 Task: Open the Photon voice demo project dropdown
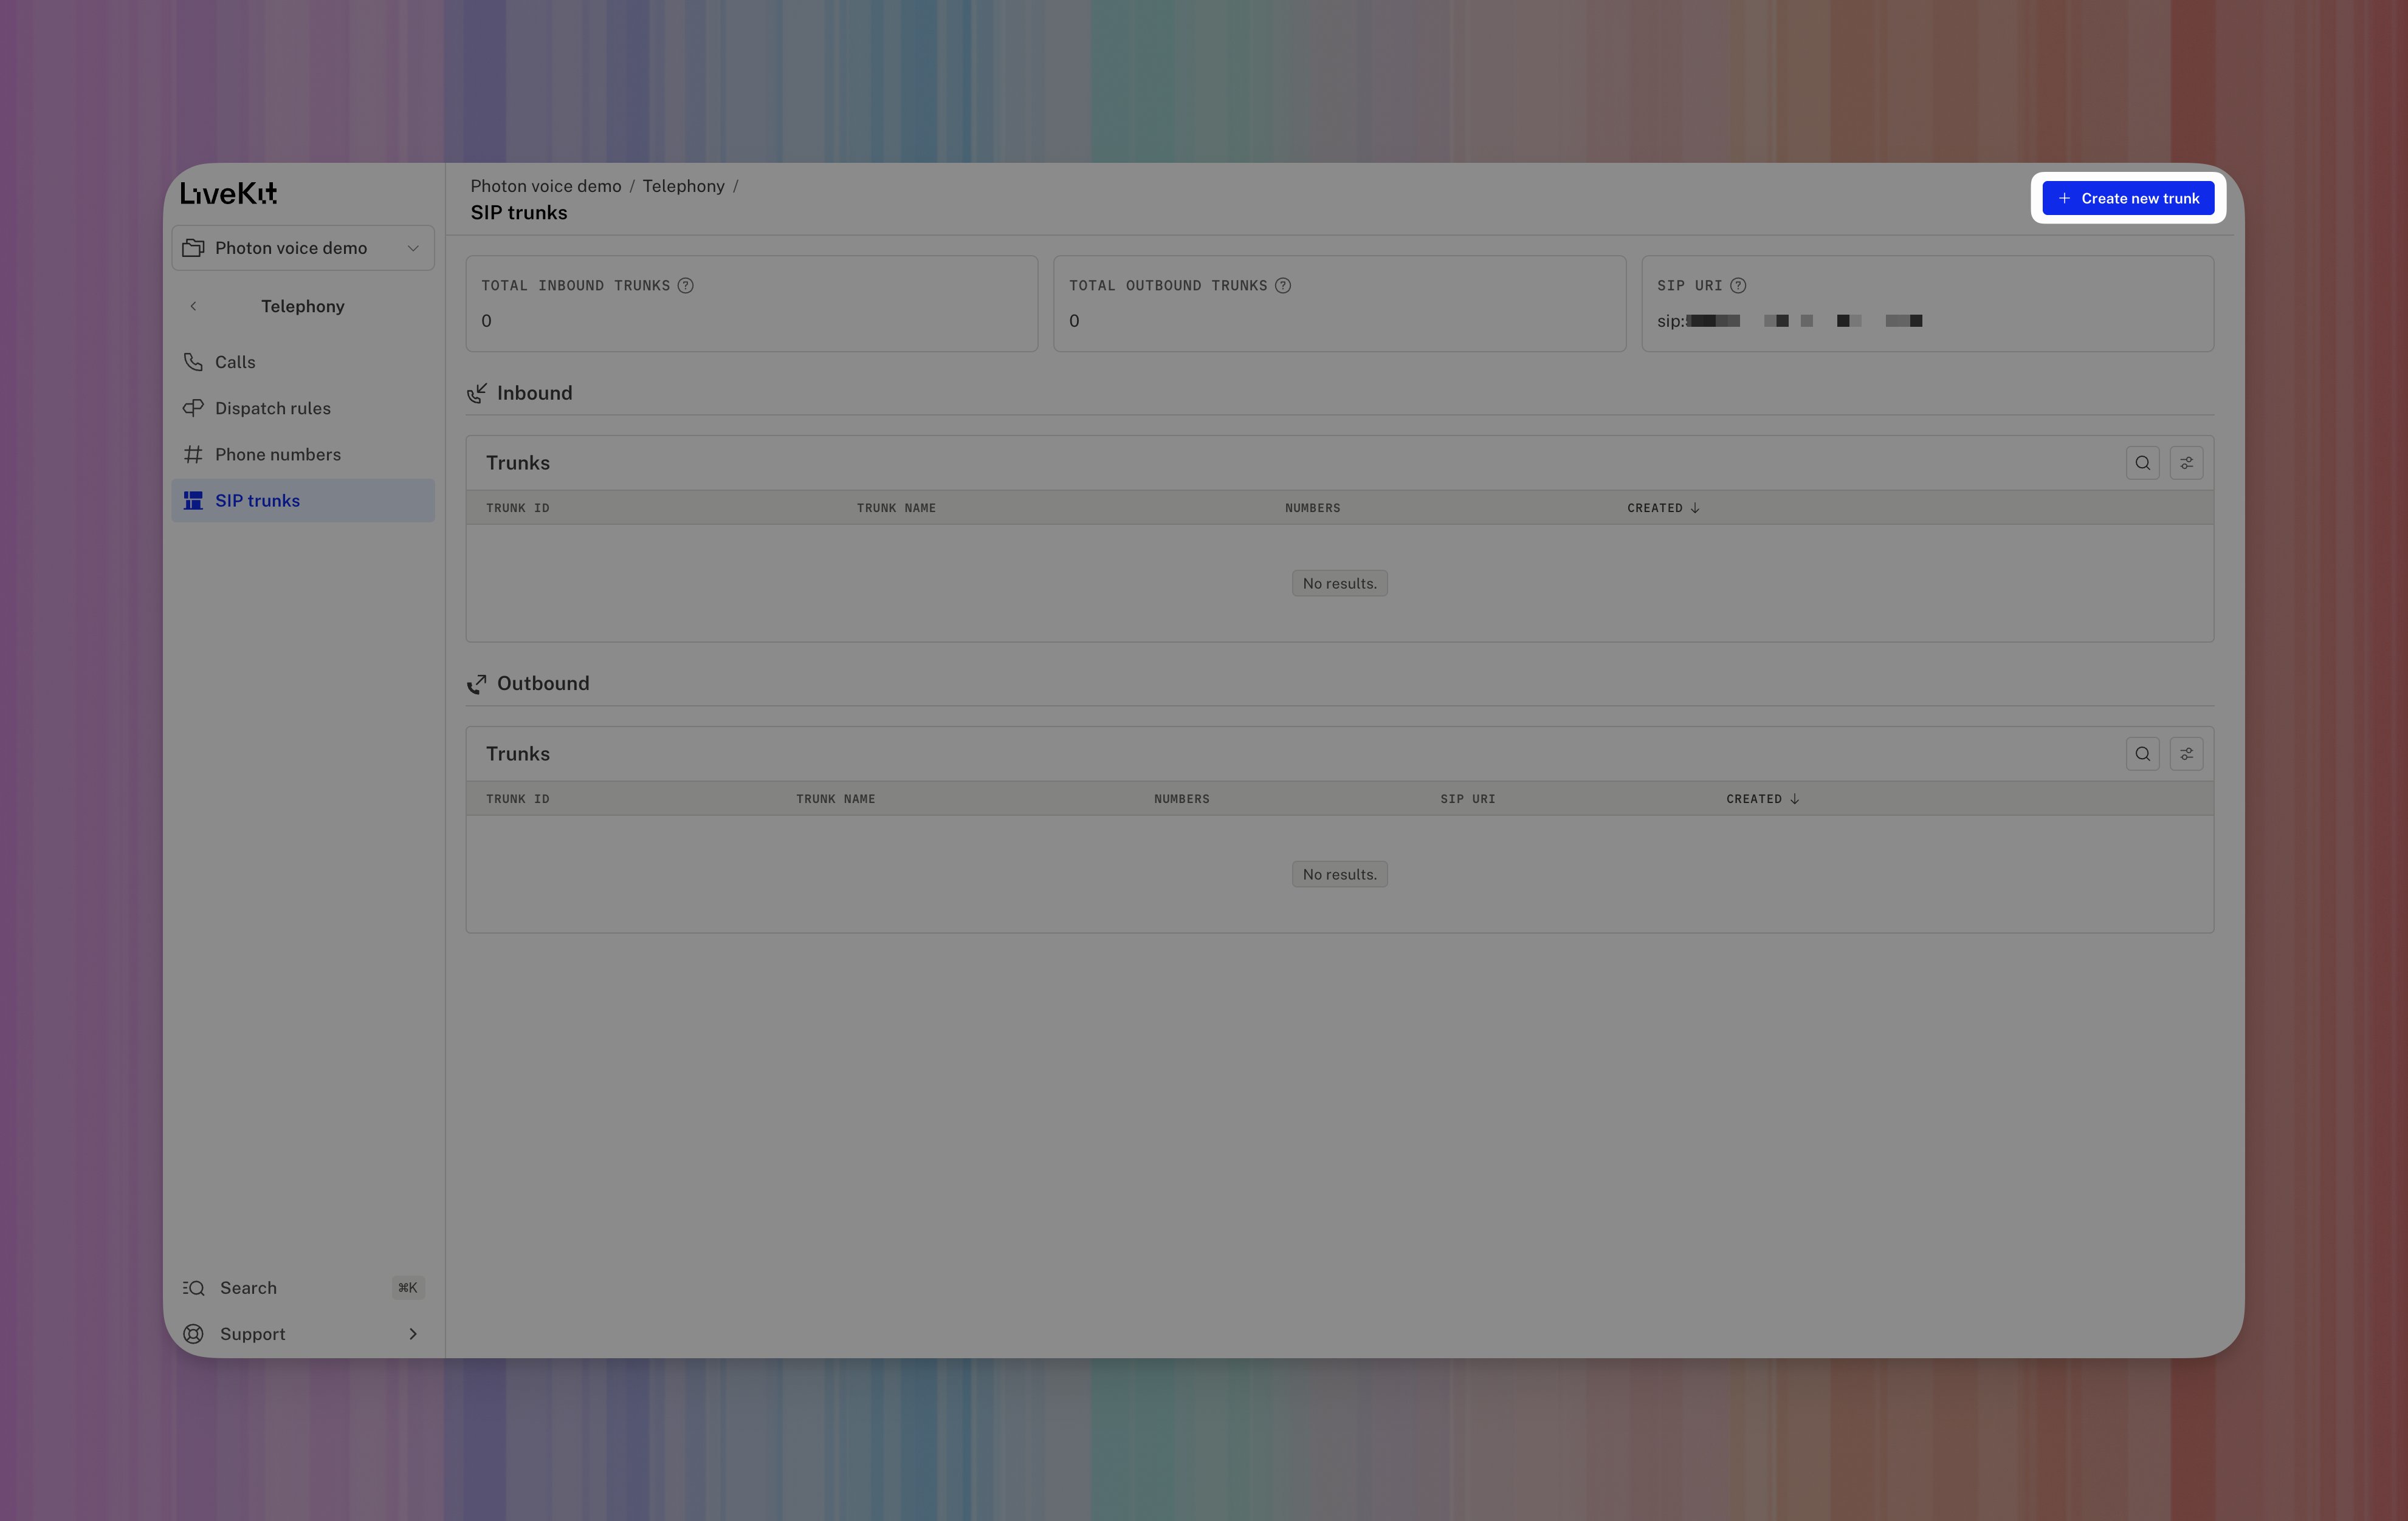point(303,248)
